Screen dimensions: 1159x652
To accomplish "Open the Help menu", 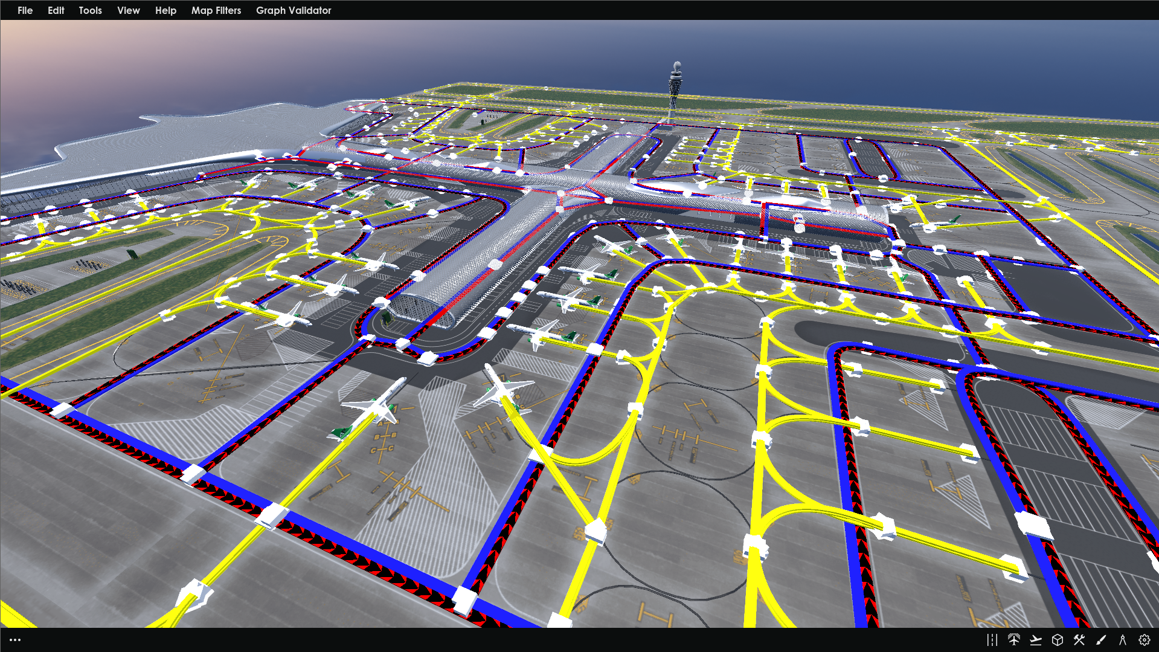I will point(165,10).
